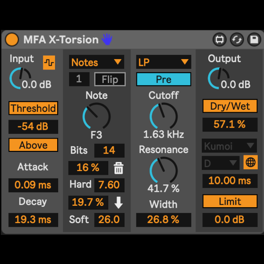Image resolution: width=264 pixels, height=264 pixels.
Task: Click the Limit 0.0 dB field
Action: [230, 220]
